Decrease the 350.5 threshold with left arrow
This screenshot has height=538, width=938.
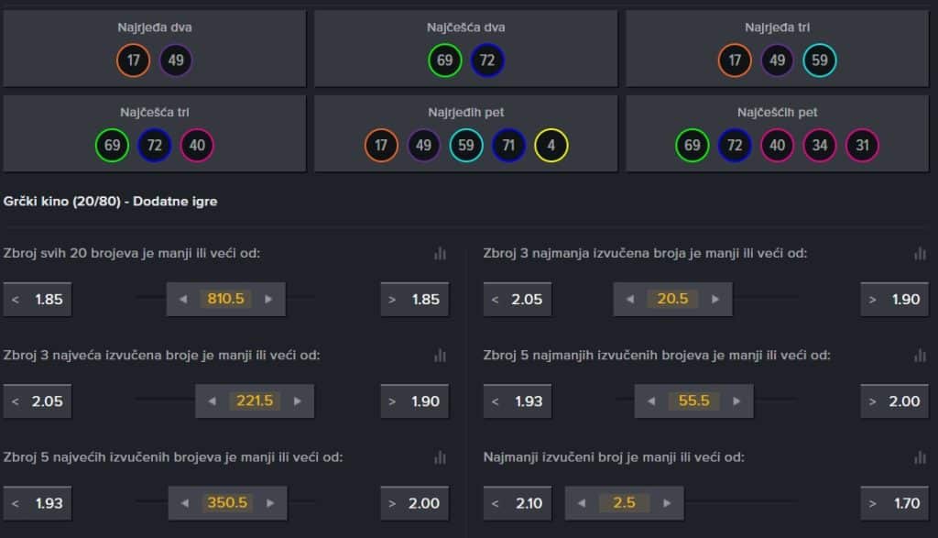point(184,502)
